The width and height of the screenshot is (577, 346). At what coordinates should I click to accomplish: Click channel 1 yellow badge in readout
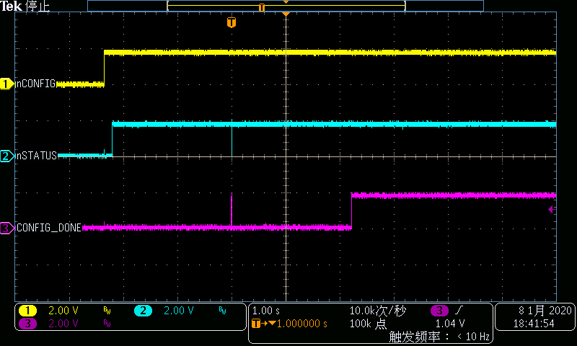(x=27, y=311)
